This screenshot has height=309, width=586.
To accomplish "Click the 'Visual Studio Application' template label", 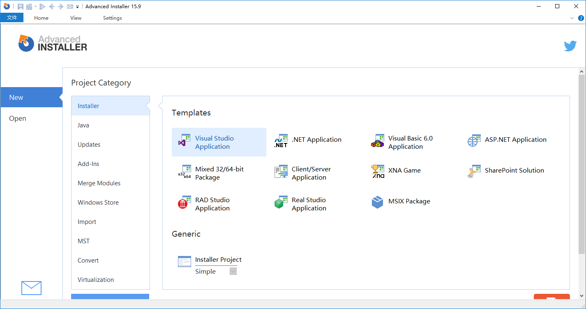I will click(215, 142).
